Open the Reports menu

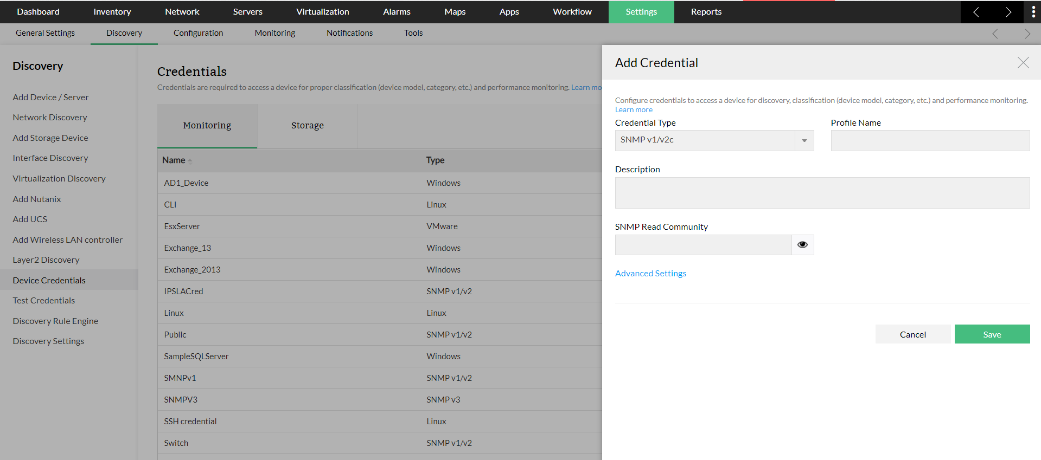click(x=706, y=12)
